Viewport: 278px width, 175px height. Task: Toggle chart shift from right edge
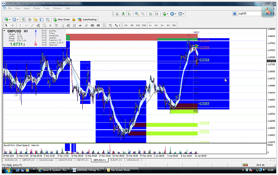tap(157, 14)
